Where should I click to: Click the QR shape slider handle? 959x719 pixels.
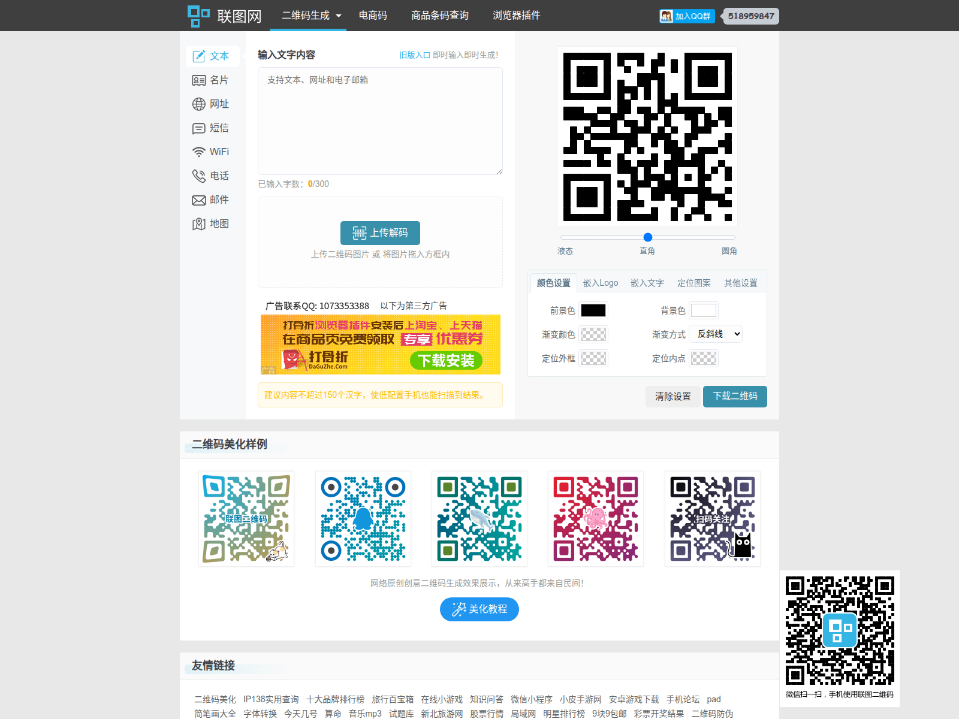click(x=647, y=237)
